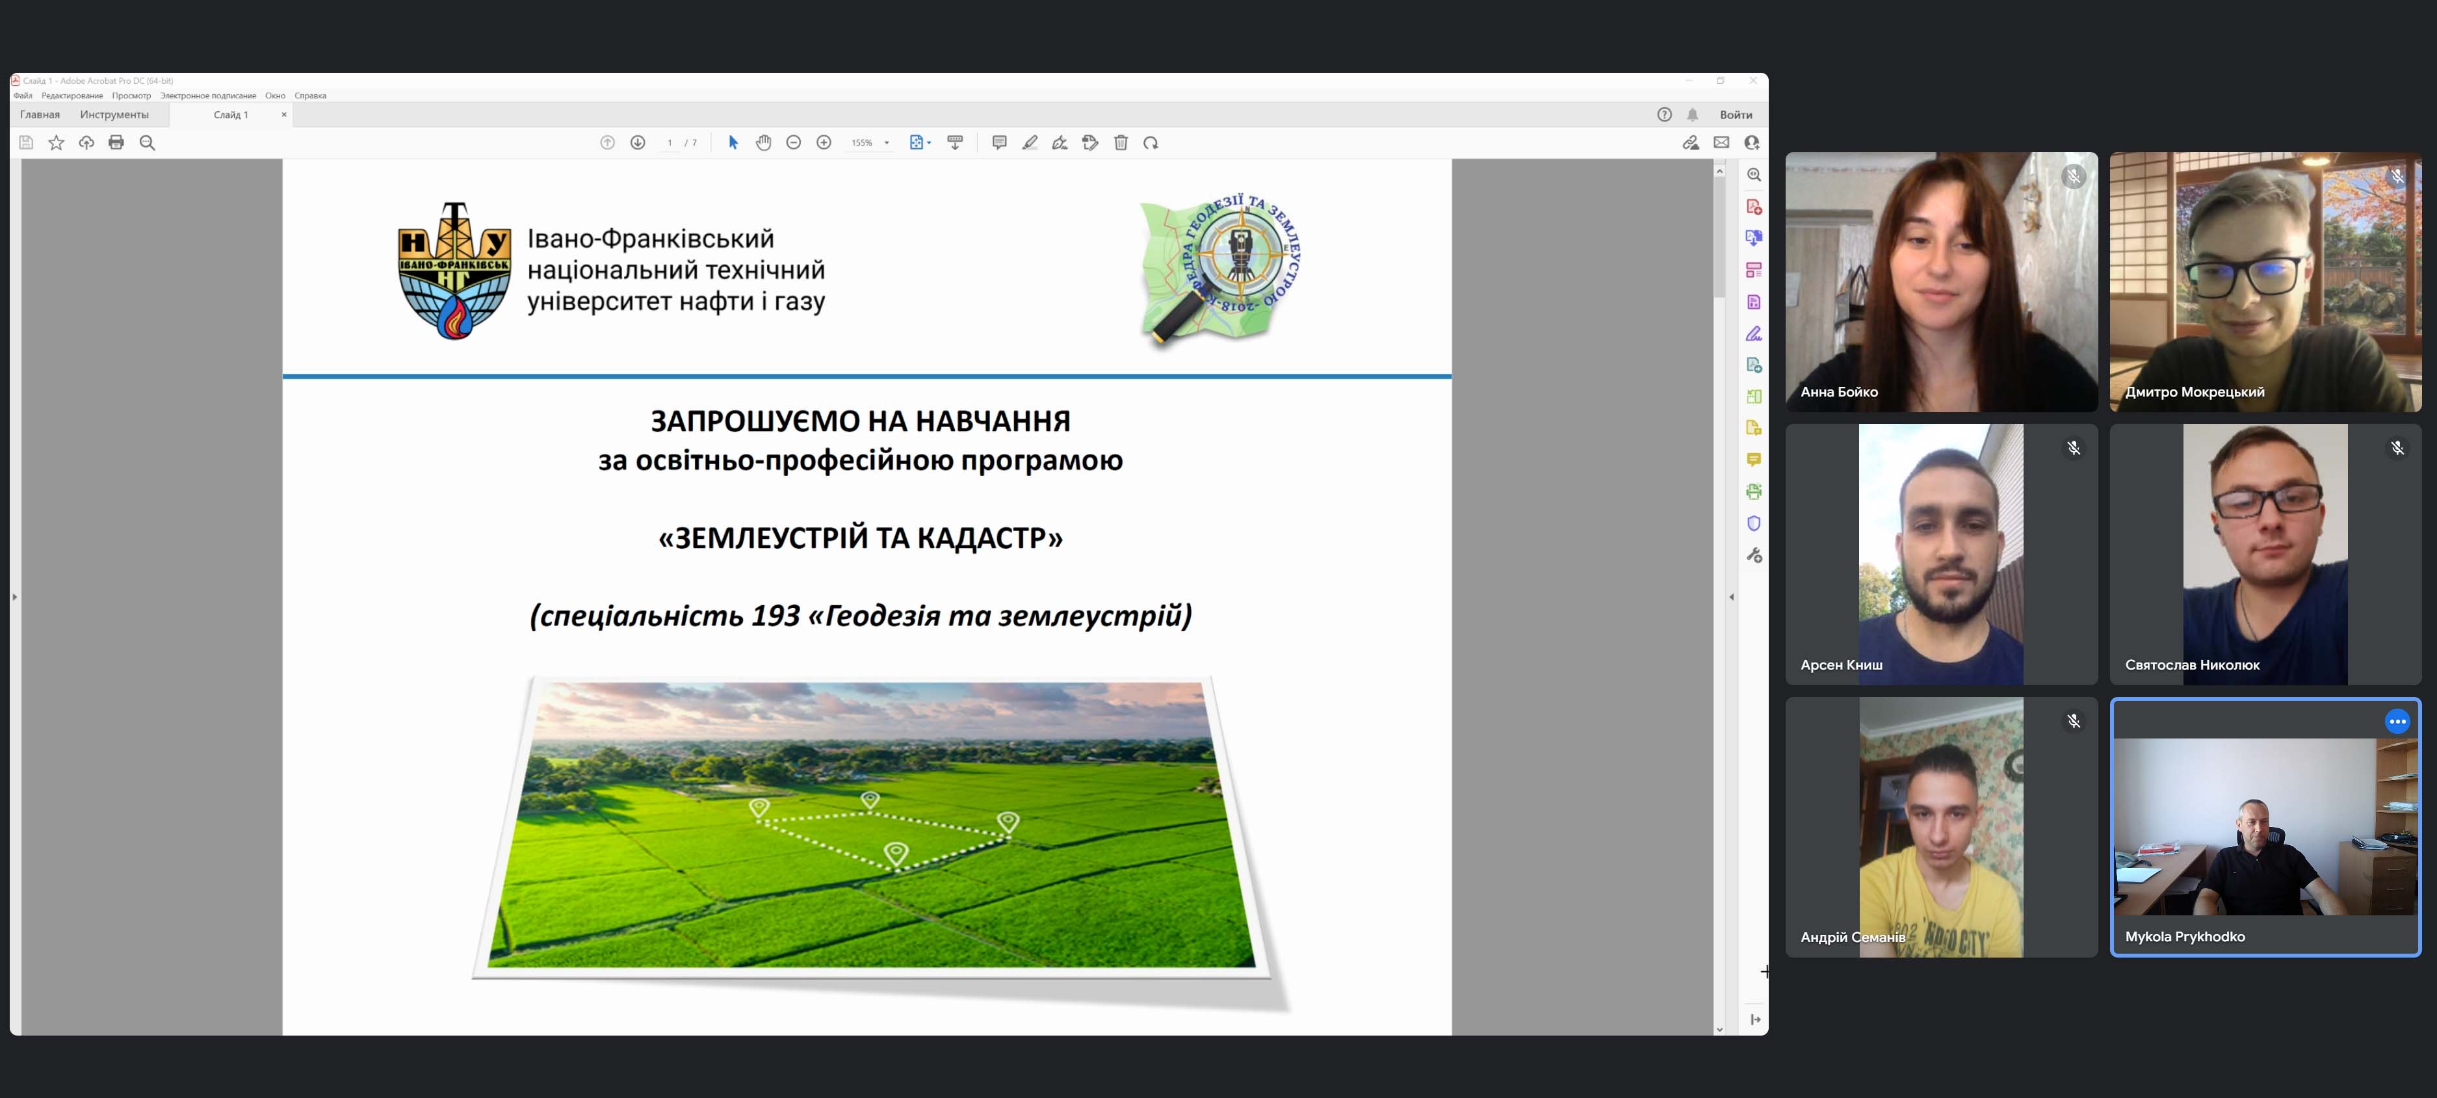Click the zoom in plus icon
The height and width of the screenshot is (1098, 2437).
824,143
